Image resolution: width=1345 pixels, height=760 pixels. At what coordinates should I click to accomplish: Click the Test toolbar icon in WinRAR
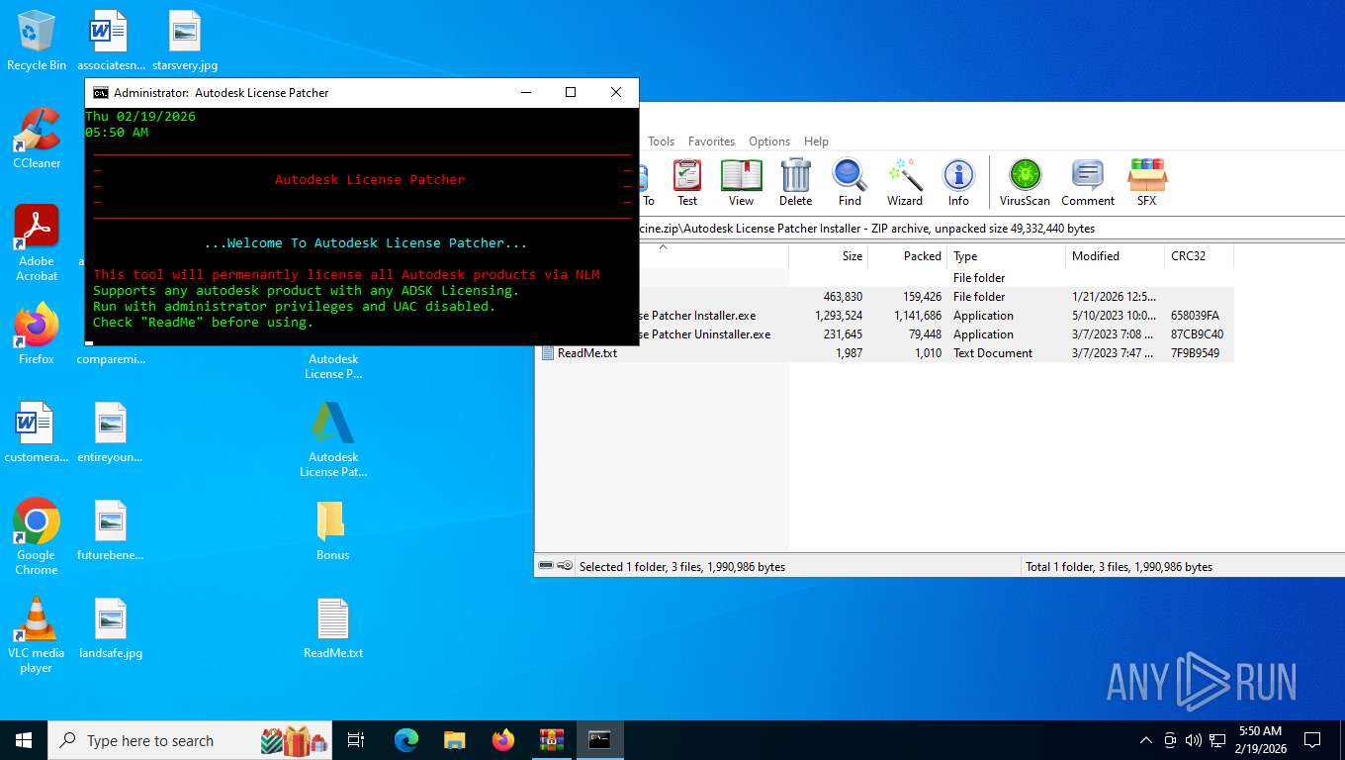coord(687,183)
